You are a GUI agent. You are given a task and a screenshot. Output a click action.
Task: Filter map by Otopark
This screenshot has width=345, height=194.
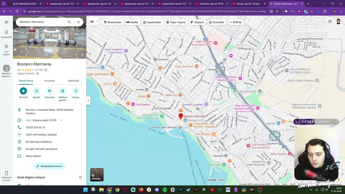tap(197, 22)
